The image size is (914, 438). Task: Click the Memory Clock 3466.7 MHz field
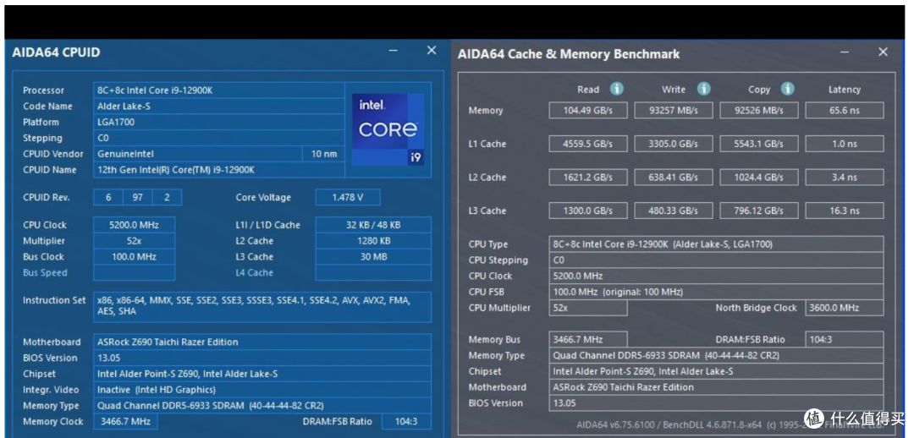tap(125, 421)
